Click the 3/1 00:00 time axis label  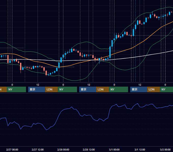pos(114,149)
